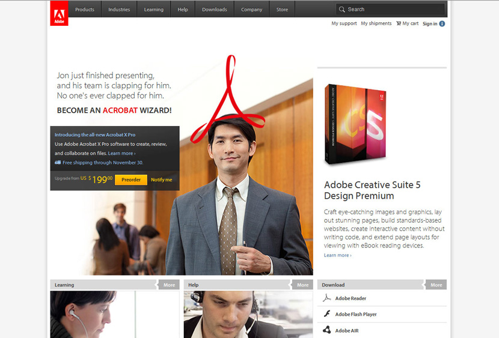This screenshot has width=499, height=338.
Task: Click the Adobe Creative Suite 5 Design Premium heading
Action: (x=372, y=190)
